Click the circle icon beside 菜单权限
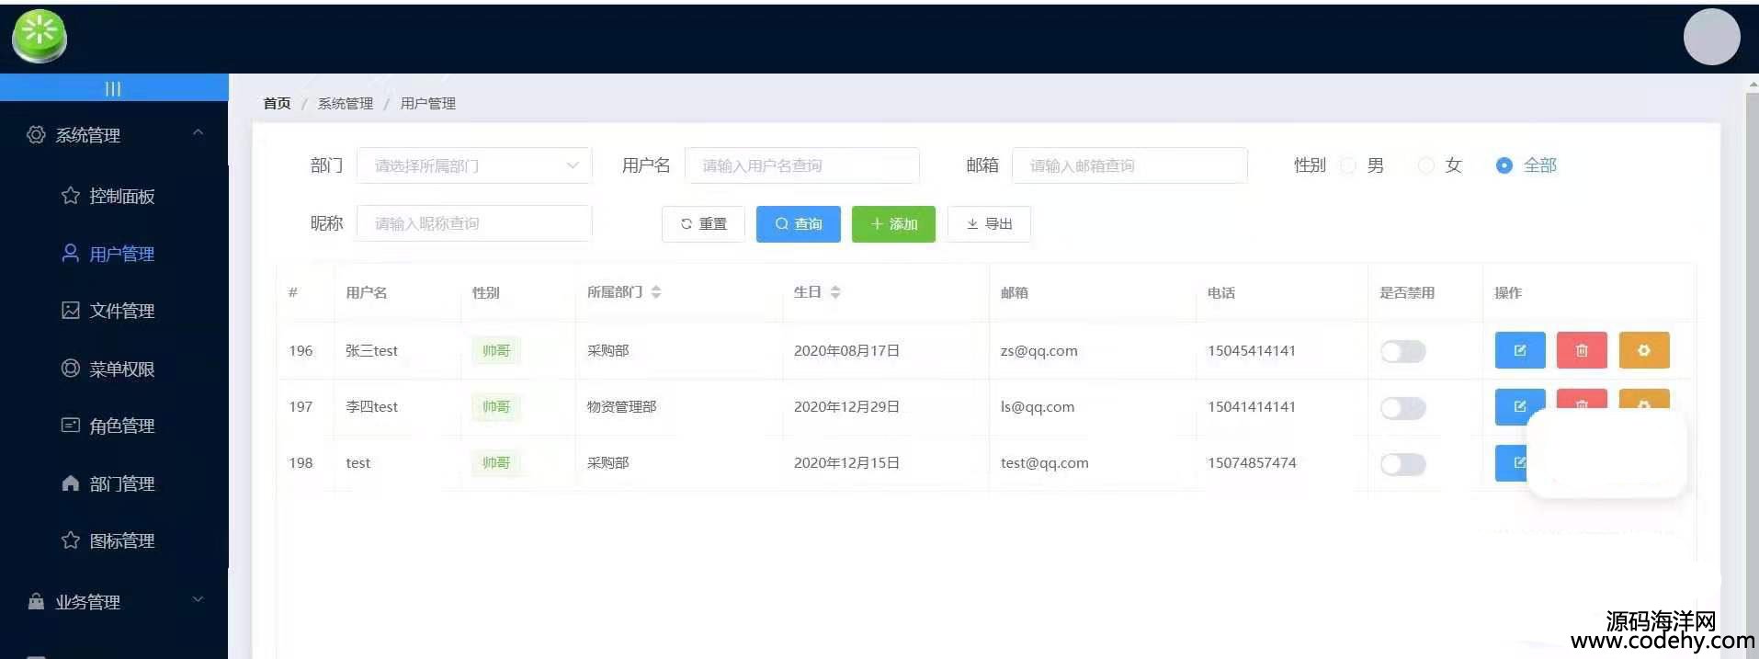 click(x=70, y=368)
